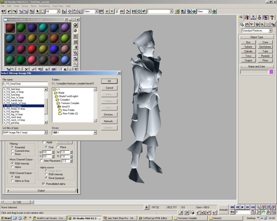Click the Align tool icon
The height and width of the screenshot is (221, 277).
coord(144,11)
